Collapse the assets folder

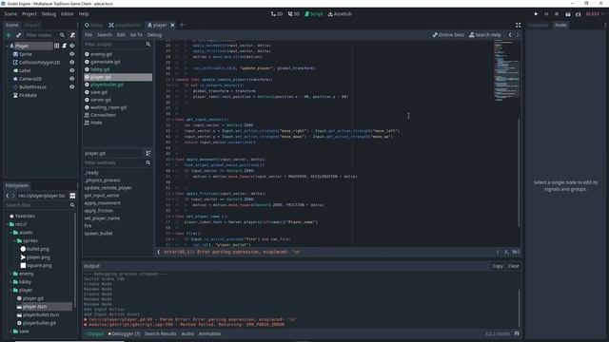[x=10, y=233]
